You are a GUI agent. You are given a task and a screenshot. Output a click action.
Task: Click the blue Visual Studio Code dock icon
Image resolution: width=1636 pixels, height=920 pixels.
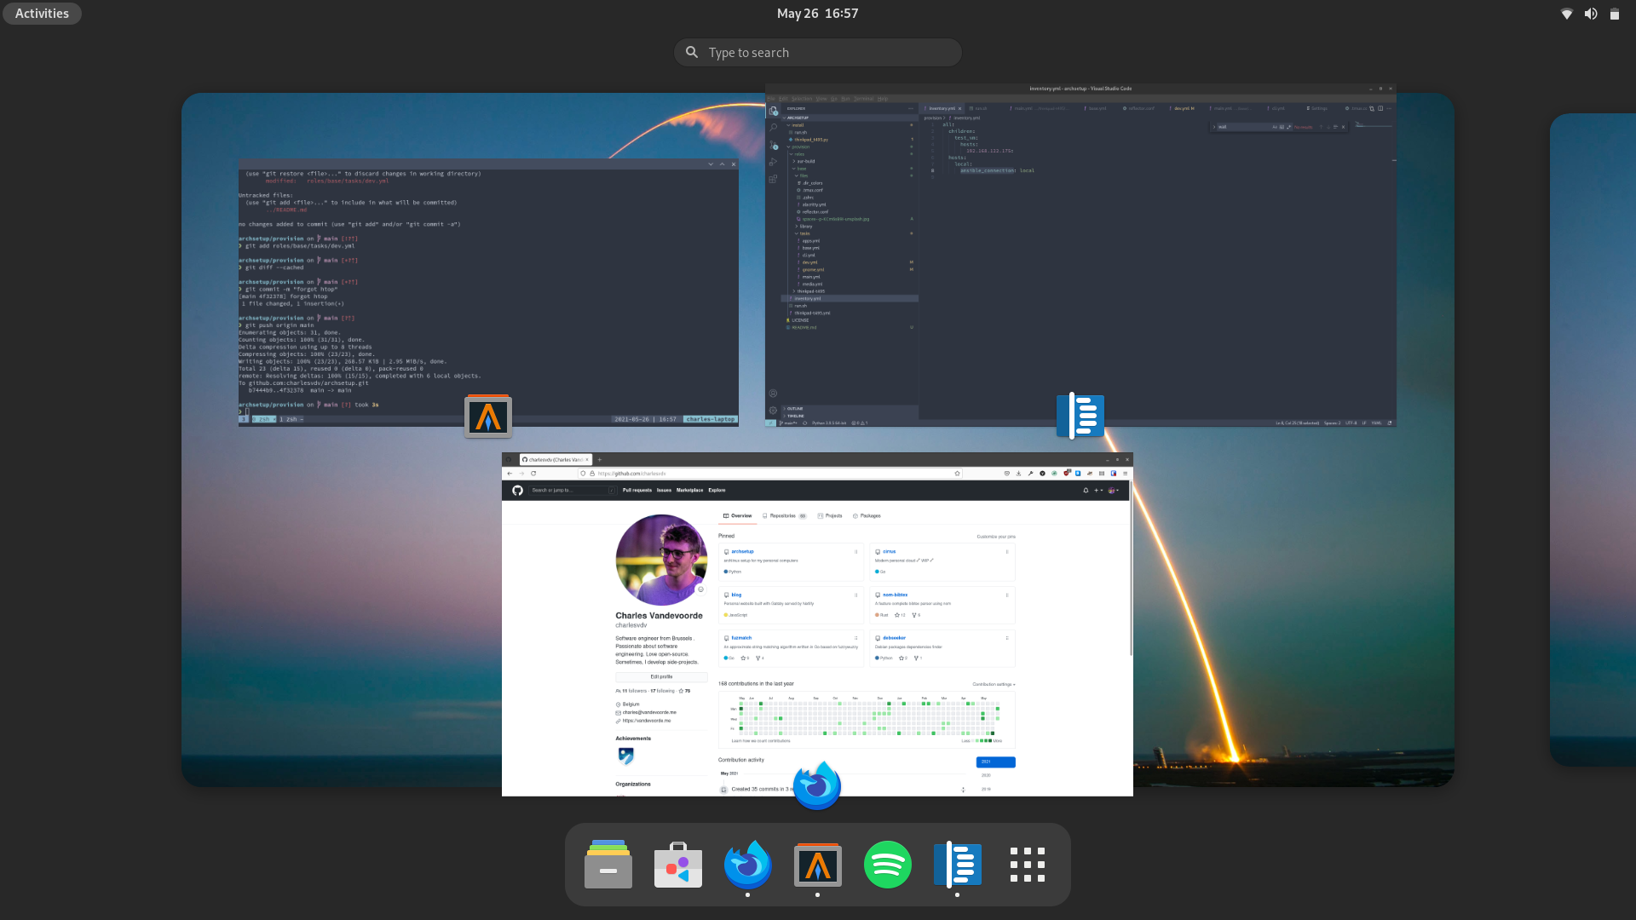click(x=957, y=865)
